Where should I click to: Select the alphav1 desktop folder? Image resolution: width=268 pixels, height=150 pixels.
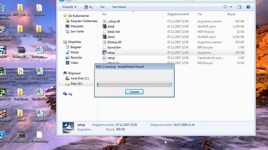coord(20,113)
